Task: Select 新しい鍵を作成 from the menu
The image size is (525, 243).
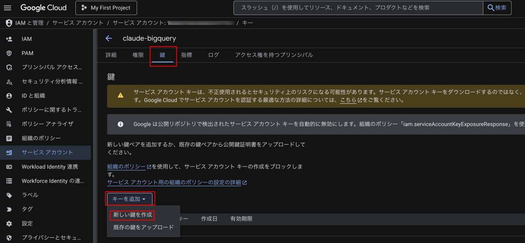Action: point(133,215)
